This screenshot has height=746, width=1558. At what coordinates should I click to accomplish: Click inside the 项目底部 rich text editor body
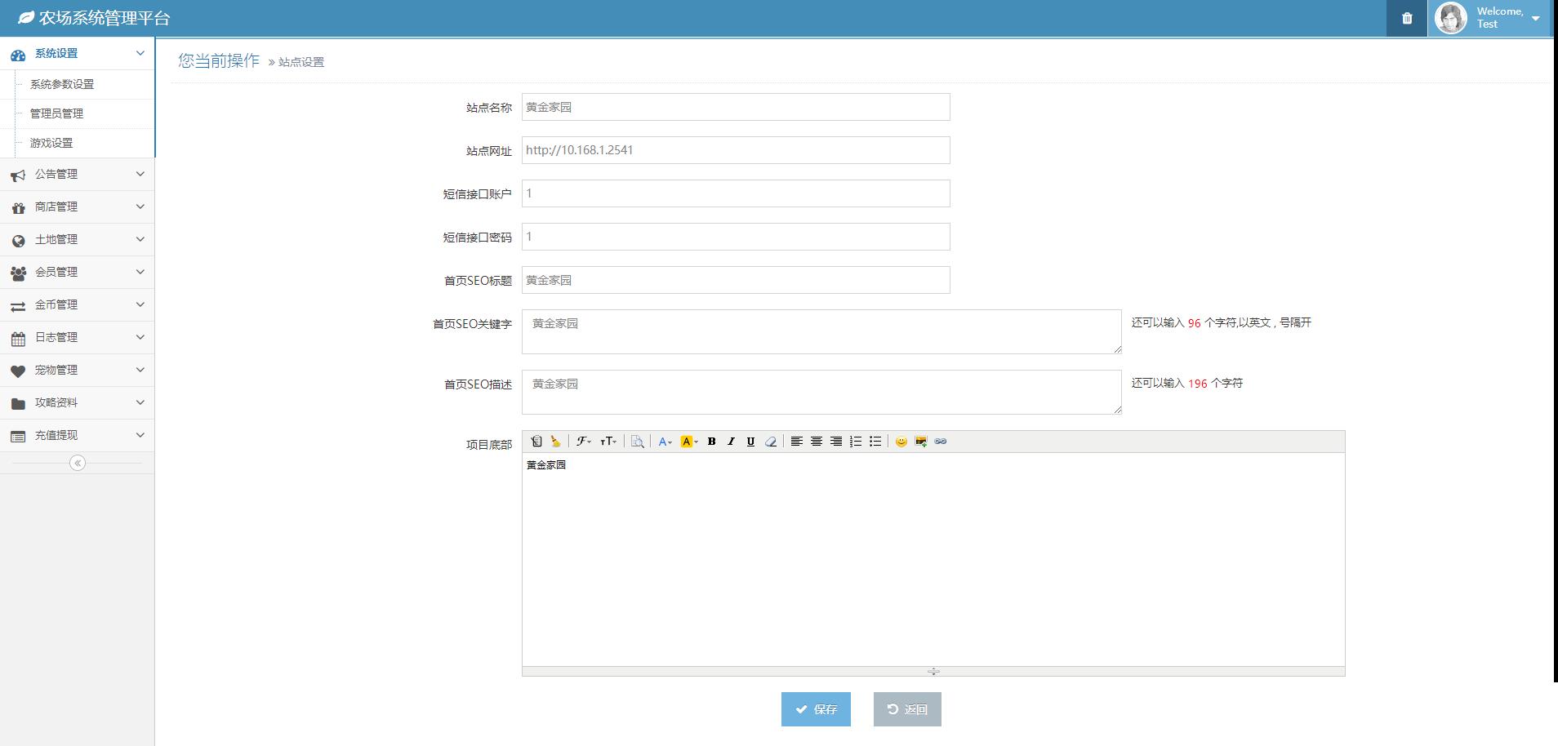pos(933,560)
